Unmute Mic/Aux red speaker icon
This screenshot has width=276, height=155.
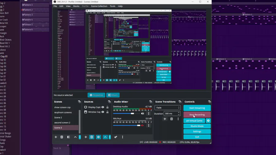142,126
